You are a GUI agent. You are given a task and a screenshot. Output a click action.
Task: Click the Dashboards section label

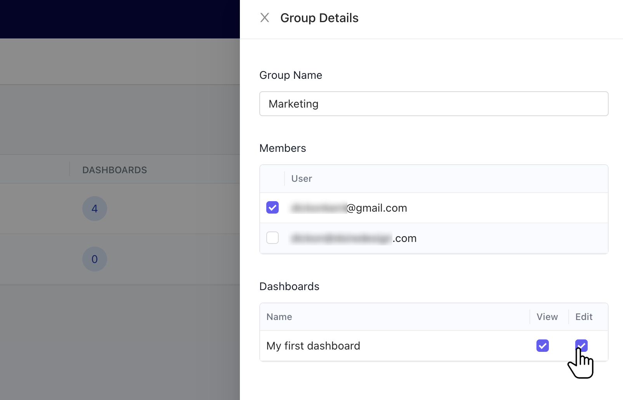tap(289, 287)
